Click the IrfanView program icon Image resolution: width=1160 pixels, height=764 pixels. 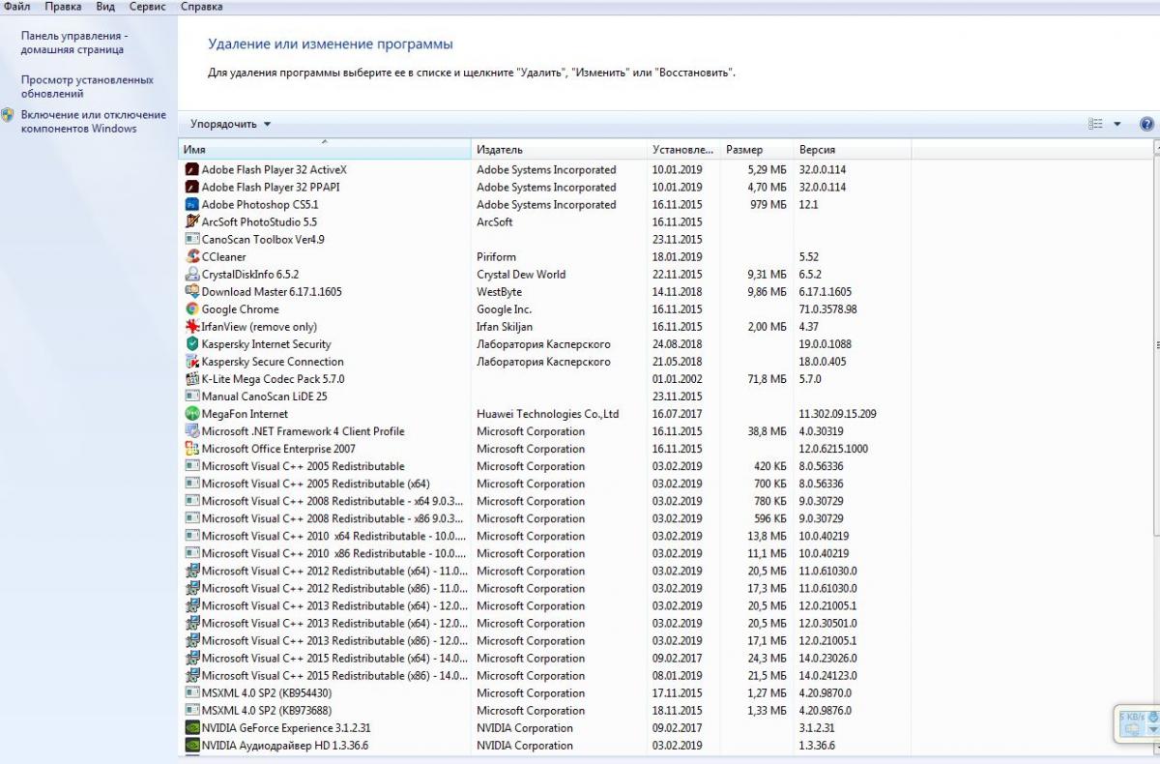[x=191, y=327]
